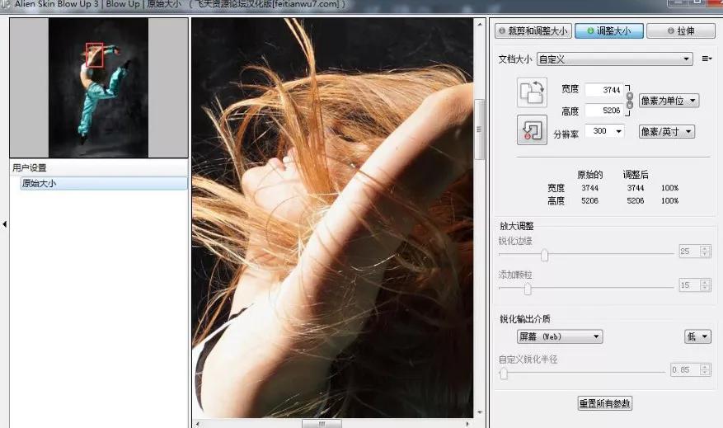Open the 文档大小 自定义 dropdown
Image resolution: width=723 pixels, height=428 pixels.
pyautogui.click(x=615, y=59)
